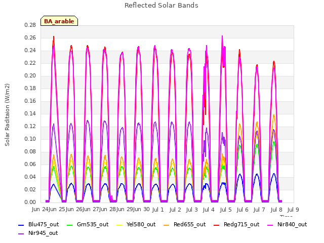Click the 0.08 y-axis tick label
Screen dimensions: 324x243
(x=30, y=152)
